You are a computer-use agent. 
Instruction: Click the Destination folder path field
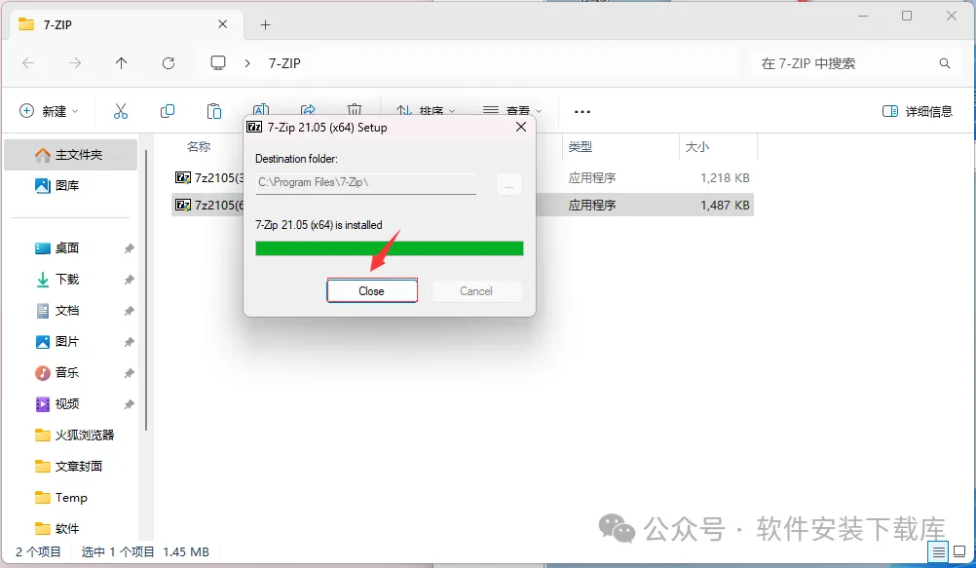pyautogui.click(x=366, y=183)
